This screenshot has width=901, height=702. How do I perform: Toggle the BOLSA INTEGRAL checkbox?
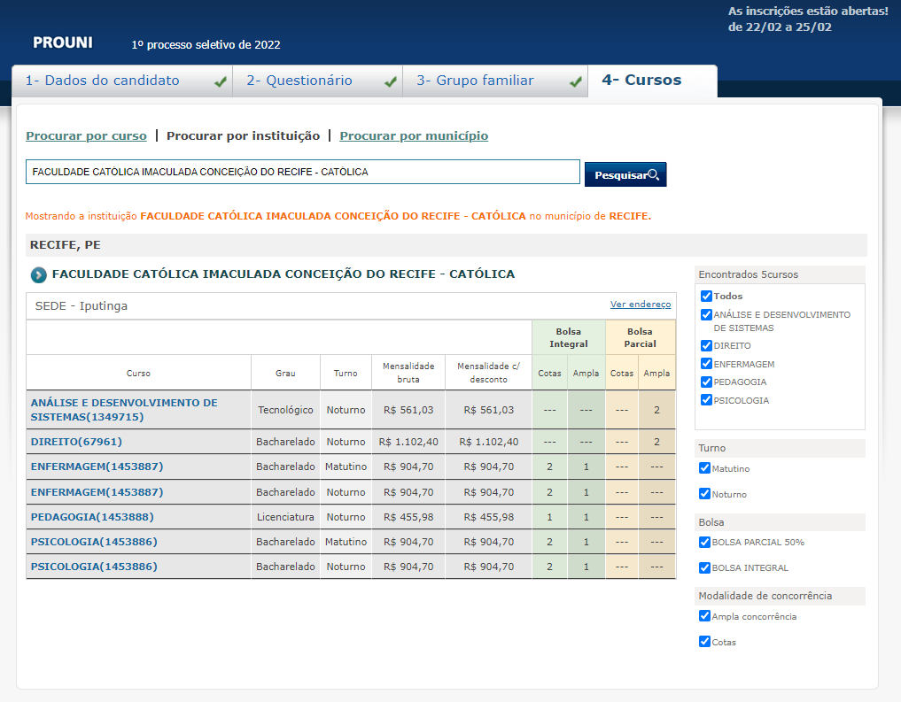[704, 567]
